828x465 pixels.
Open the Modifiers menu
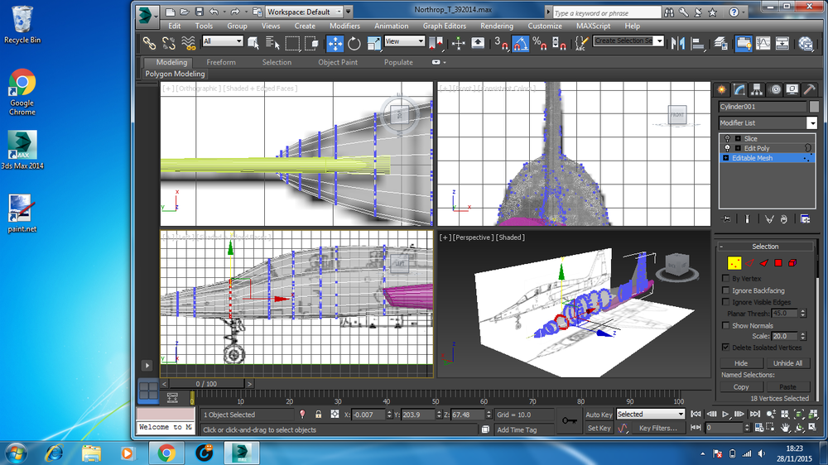344,26
